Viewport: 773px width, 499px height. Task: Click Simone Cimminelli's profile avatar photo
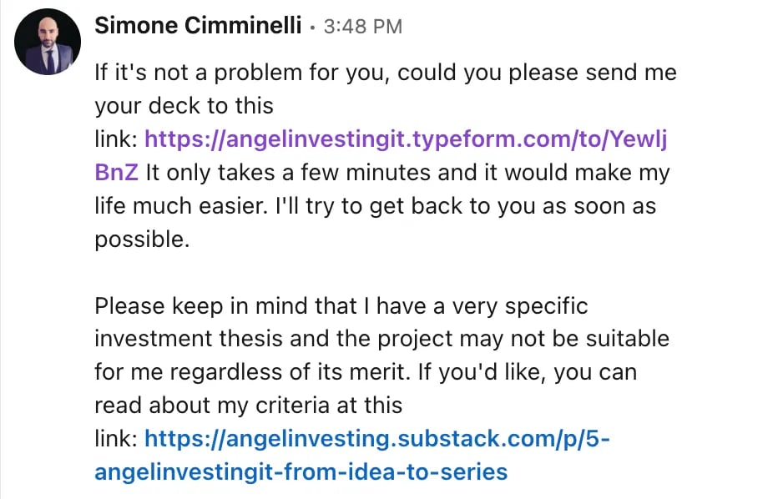coord(48,42)
